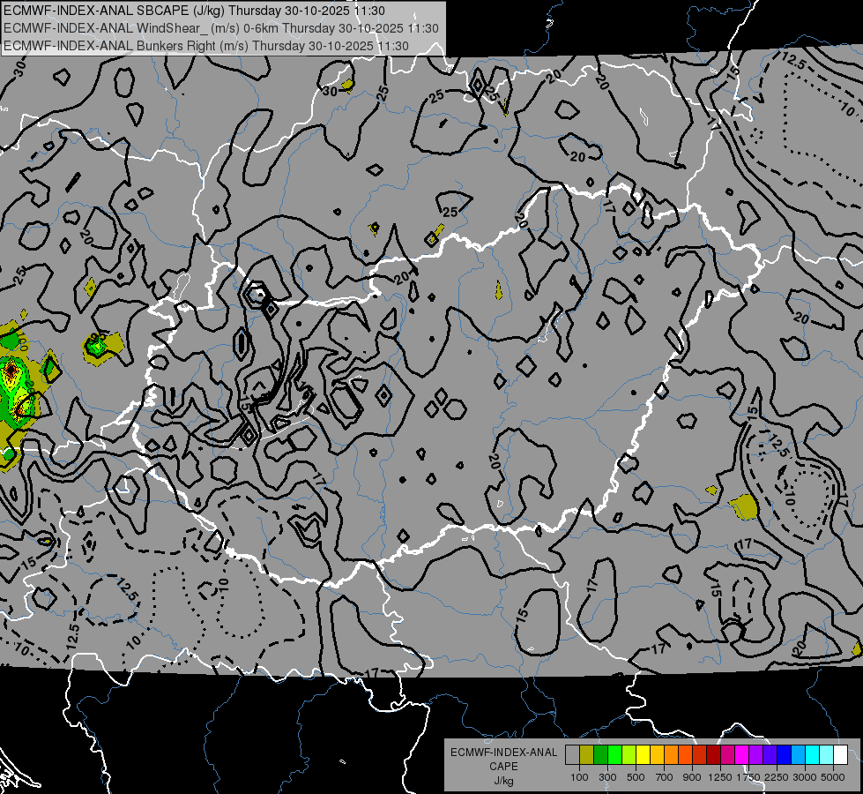The width and height of the screenshot is (863, 794).
Task: Click the 3000 value on the legend scale
Action: pos(805,777)
